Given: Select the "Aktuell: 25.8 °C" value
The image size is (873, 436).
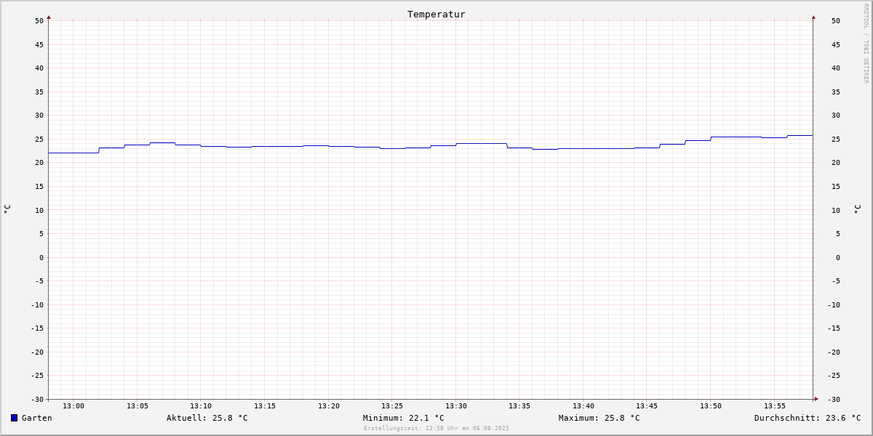Looking at the screenshot, I should (x=207, y=418).
